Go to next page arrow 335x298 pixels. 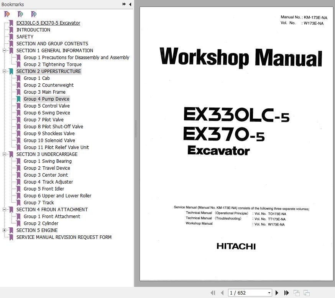pos(277,293)
